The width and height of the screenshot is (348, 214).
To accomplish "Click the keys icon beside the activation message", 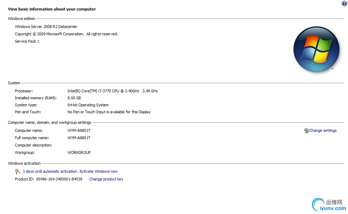I will coord(18,172).
